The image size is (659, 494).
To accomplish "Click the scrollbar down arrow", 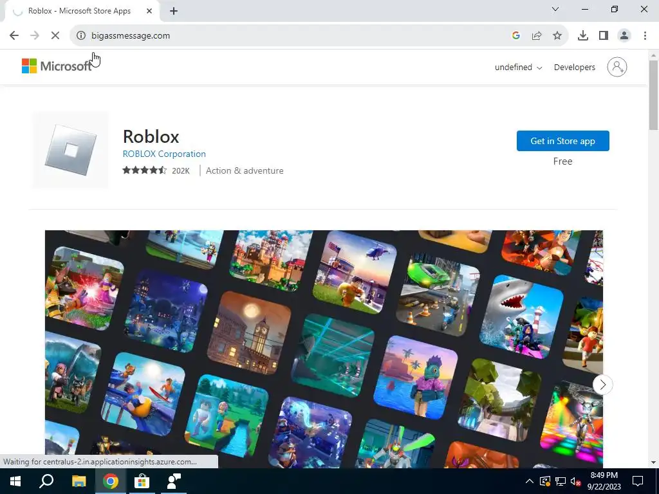I will (x=653, y=462).
